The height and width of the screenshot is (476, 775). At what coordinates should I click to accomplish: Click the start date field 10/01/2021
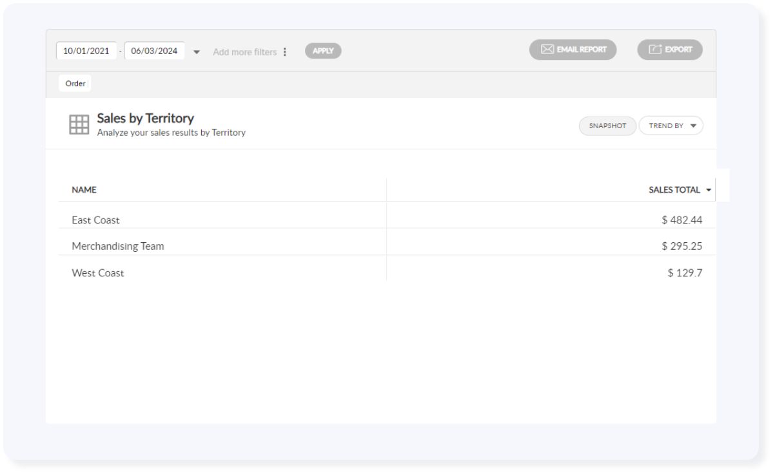coord(86,51)
